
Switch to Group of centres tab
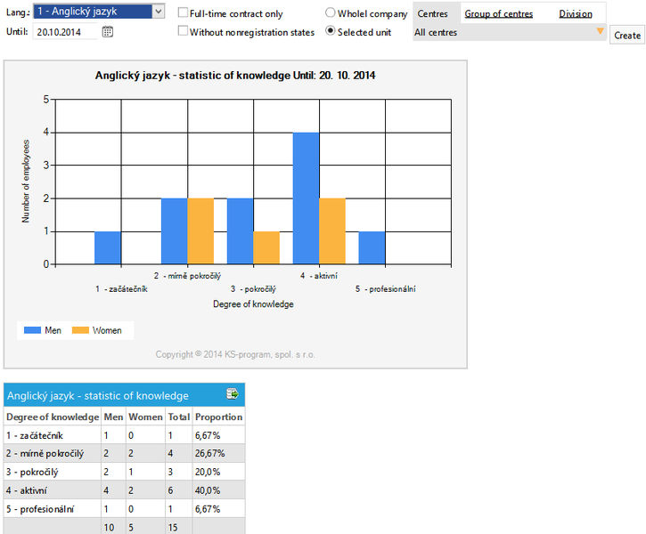pos(498,13)
